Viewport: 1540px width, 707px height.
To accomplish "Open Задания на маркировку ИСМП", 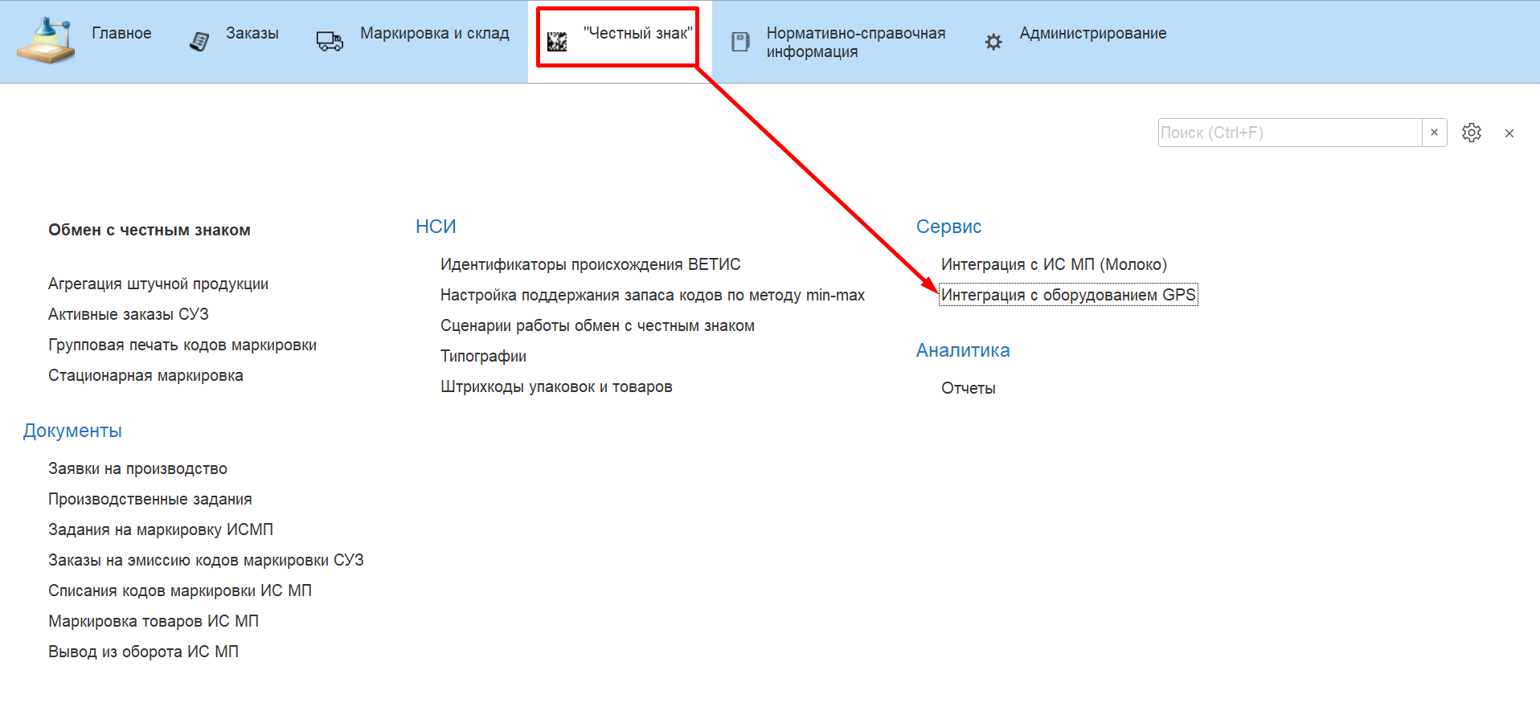I will point(161,529).
